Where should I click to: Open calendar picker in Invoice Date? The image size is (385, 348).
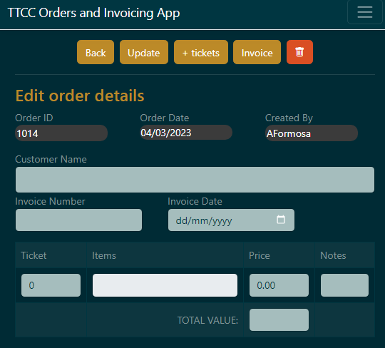[281, 220]
